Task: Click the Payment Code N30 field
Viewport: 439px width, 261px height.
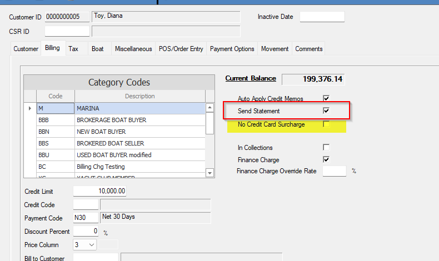Action: [85, 218]
